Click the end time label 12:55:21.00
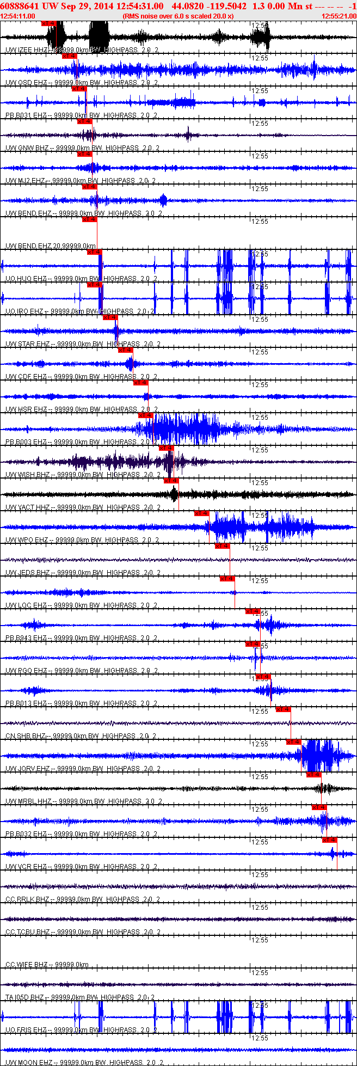The width and height of the screenshot is (357, 1066). tap(338, 16)
